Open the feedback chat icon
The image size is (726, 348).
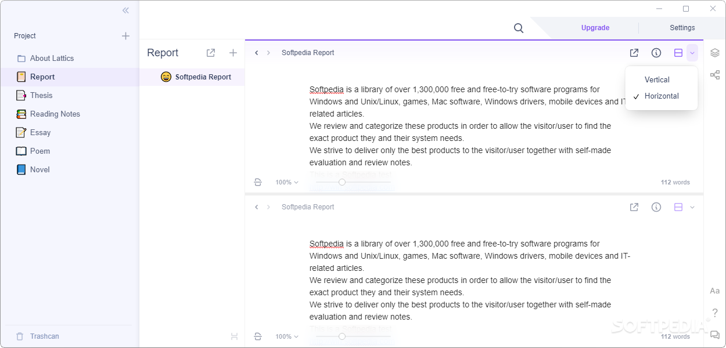(715, 335)
